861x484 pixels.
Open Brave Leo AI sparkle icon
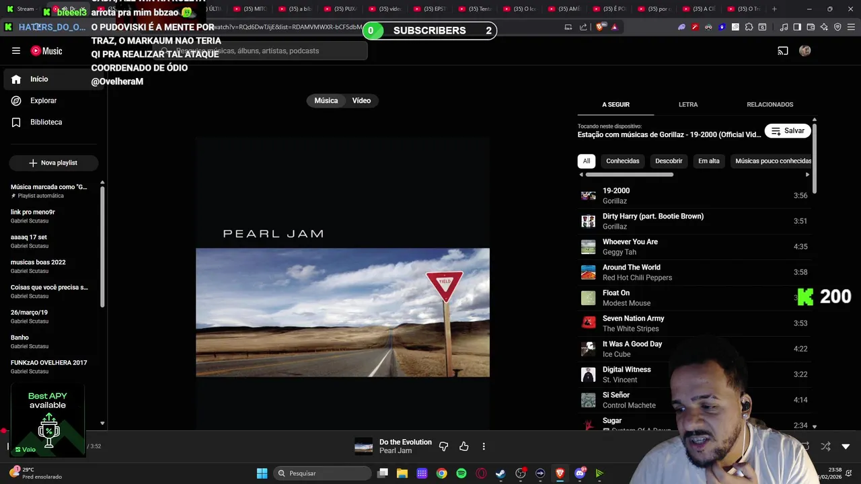click(x=824, y=27)
